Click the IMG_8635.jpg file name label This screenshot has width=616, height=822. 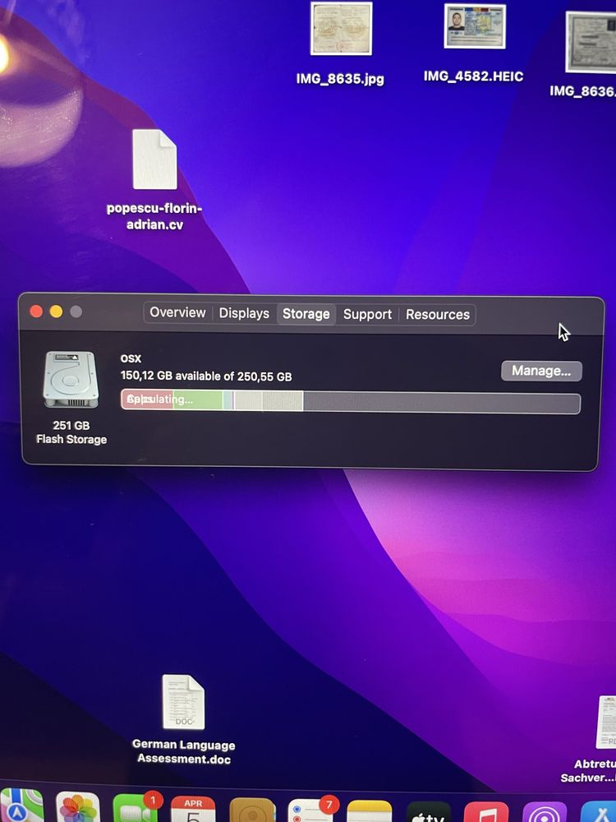pyautogui.click(x=340, y=79)
